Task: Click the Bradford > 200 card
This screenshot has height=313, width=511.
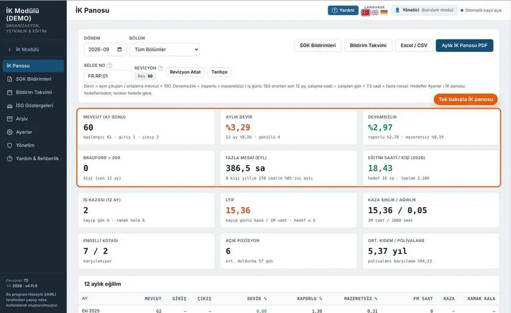Action: 146,168
